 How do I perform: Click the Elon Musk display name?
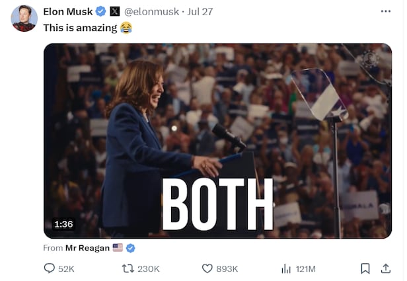click(x=67, y=11)
